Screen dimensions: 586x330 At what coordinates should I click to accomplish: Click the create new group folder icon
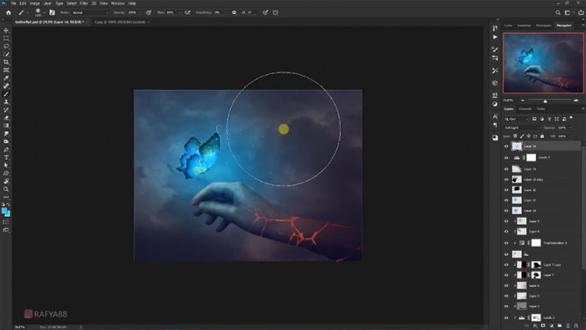(559, 326)
